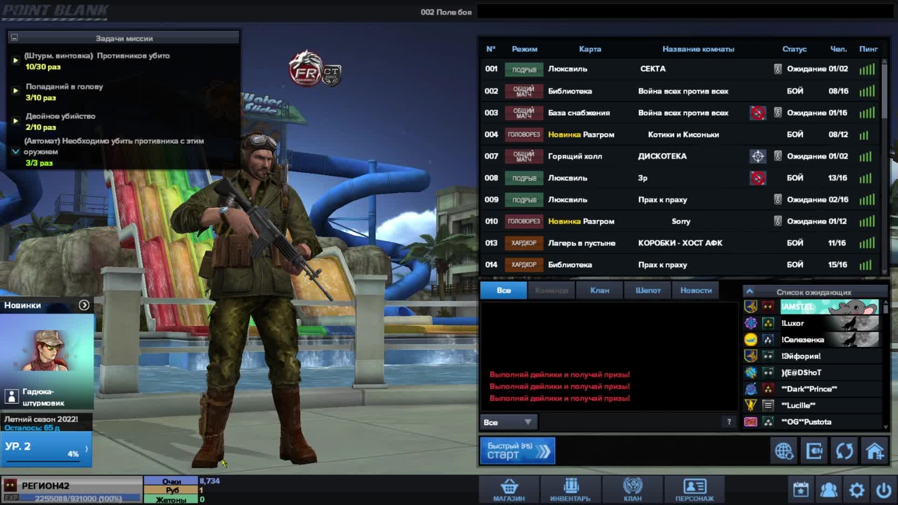
Task: Click the lock icon in room 010
Action: coord(778,221)
